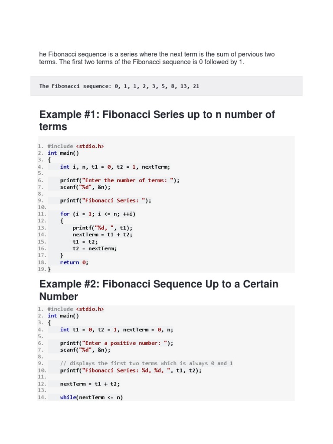Click the "Enter the number of terms" printf line
Image resolution: width=333 pixels, height=444 pixels.
[x=120, y=180]
